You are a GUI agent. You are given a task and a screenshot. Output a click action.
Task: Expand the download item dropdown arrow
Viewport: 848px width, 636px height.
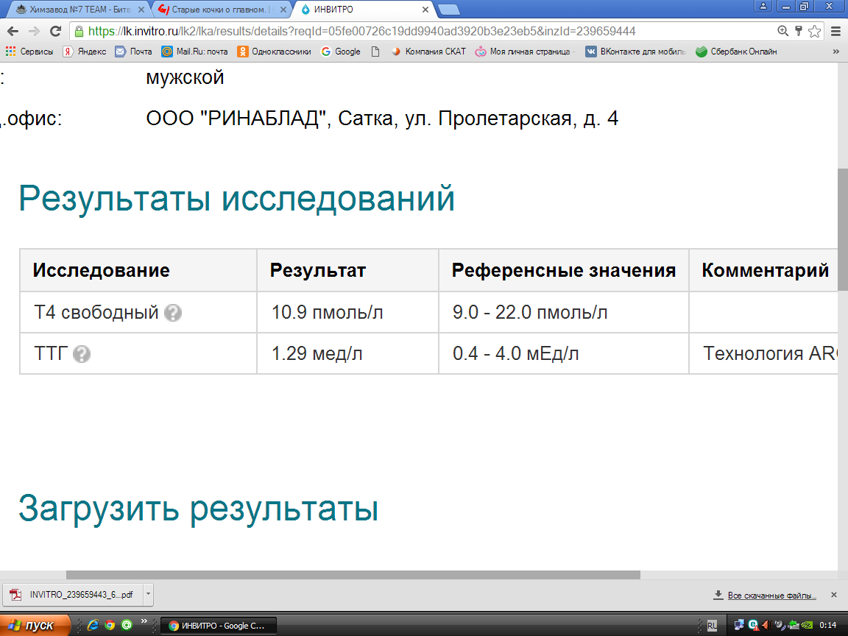click(148, 594)
